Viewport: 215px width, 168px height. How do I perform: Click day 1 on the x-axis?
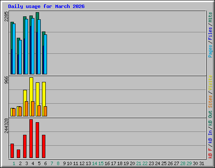pyautogui.click(x=14, y=163)
